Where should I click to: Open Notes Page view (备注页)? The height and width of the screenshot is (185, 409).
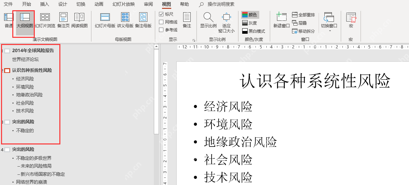click(63, 20)
